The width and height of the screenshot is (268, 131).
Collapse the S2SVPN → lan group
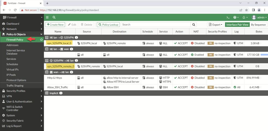coord(47,61)
